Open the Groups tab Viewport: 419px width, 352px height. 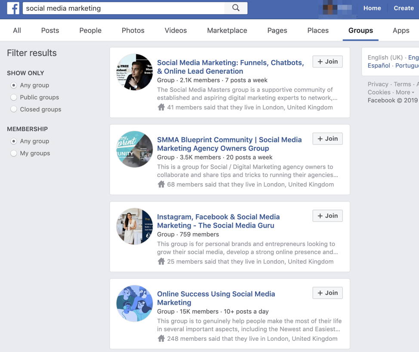point(360,31)
